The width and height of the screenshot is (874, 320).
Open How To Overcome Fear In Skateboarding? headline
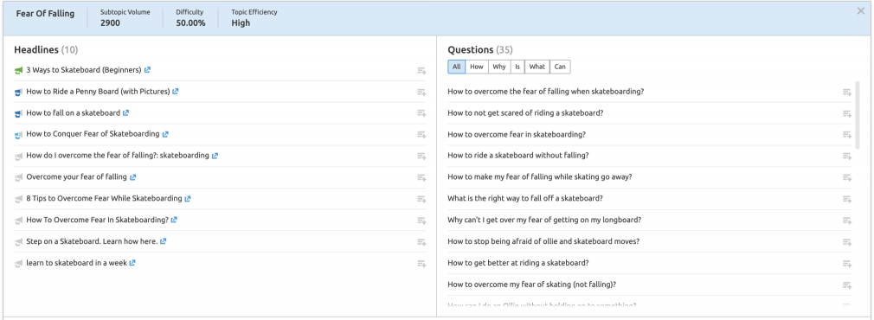[x=98, y=220]
